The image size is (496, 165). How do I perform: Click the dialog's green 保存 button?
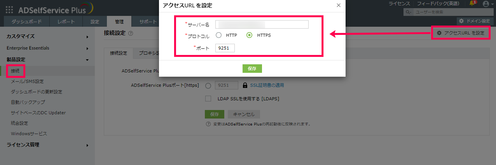(252, 69)
